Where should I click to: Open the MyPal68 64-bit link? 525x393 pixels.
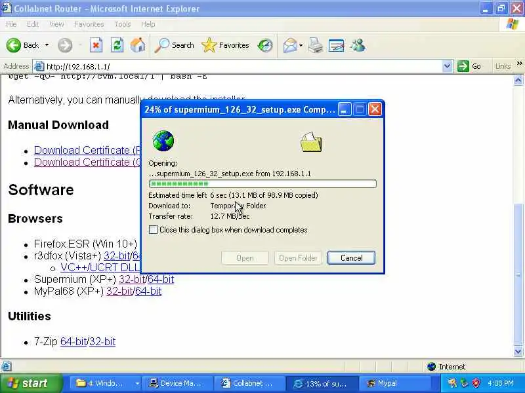(148, 291)
